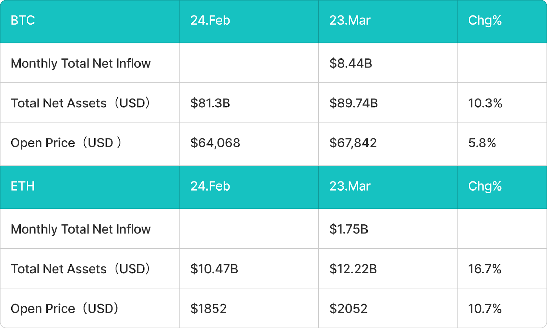Click the 24.Feb header in the BTC row

coord(210,21)
